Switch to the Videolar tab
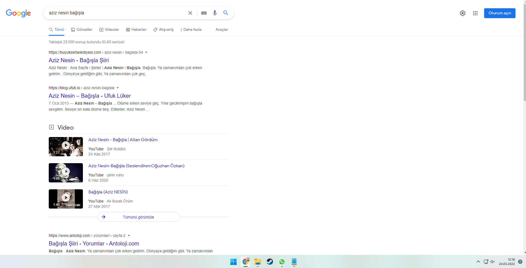This screenshot has height=268, width=526. [109, 30]
